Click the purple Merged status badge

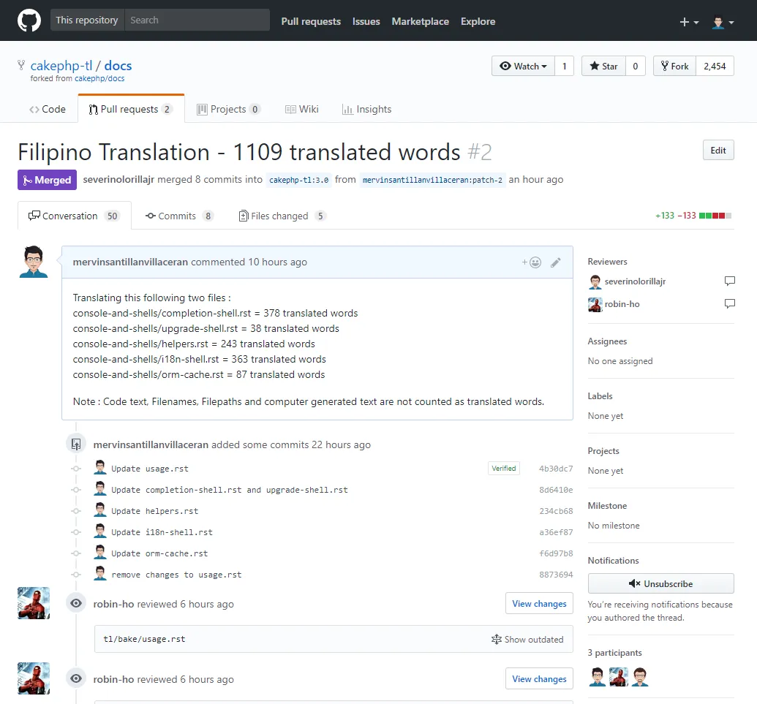pyautogui.click(x=47, y=180)
